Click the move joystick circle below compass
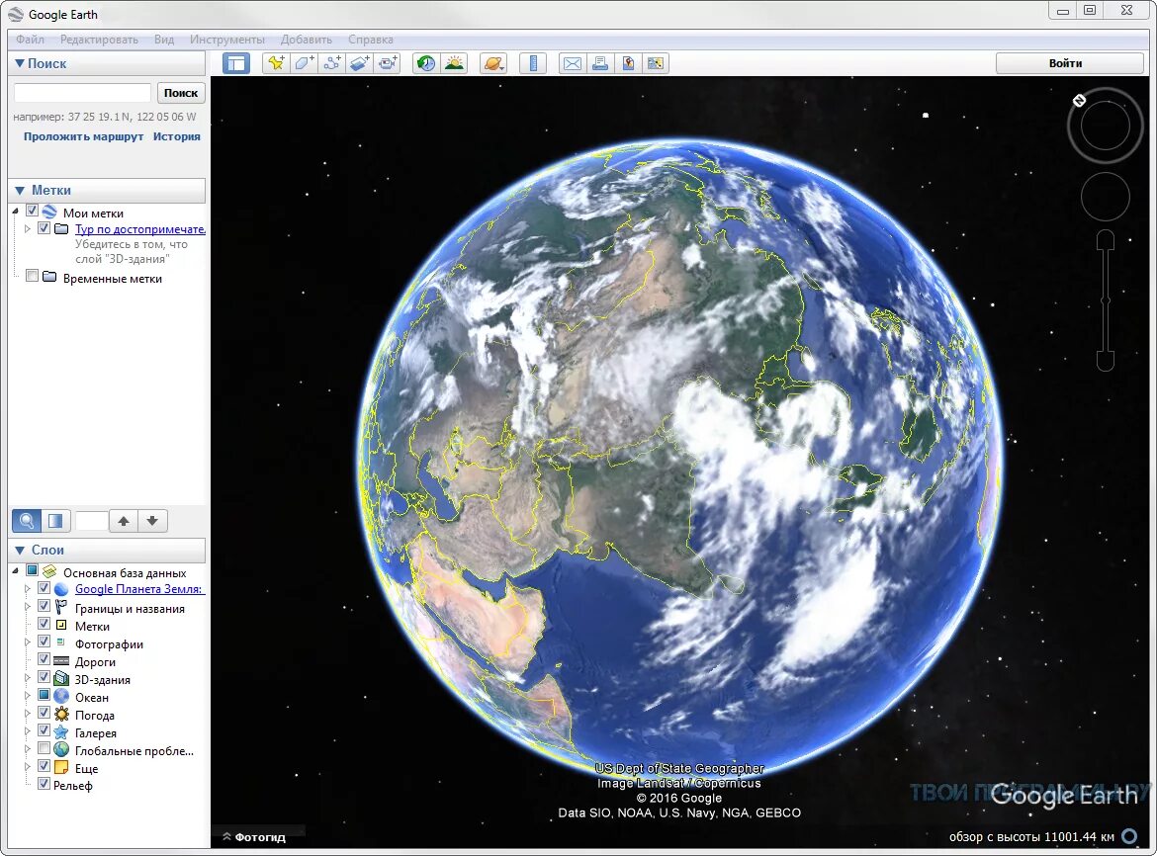 tap(1106, 197)
